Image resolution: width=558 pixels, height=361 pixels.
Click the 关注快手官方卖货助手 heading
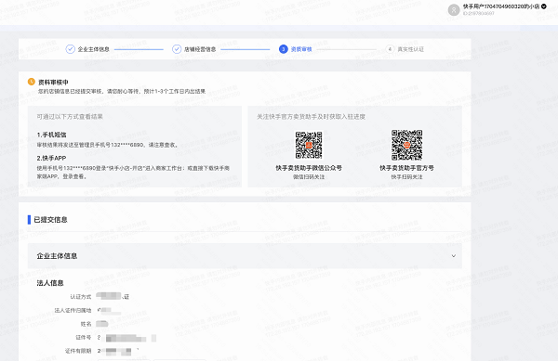pyautogui.click(x=311, y=116)
